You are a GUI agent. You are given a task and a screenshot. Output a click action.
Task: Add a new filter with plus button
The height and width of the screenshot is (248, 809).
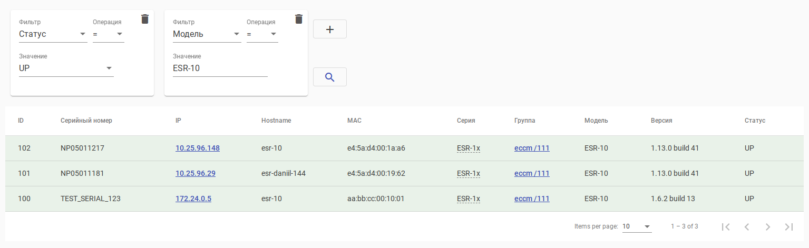click(330, 29)
